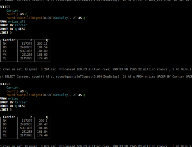Click the second GROUP BY Carrier line
Screen dimensions: 192x147
13,102
